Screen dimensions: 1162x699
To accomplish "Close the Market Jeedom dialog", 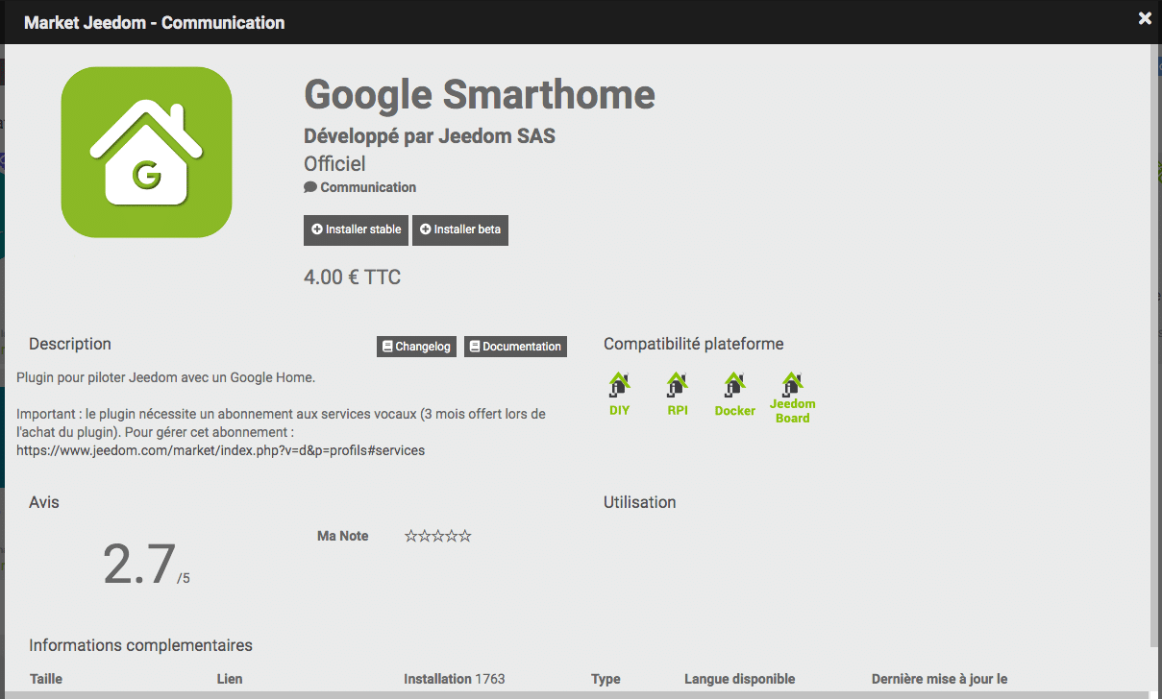I will (x=1145, y=18).
